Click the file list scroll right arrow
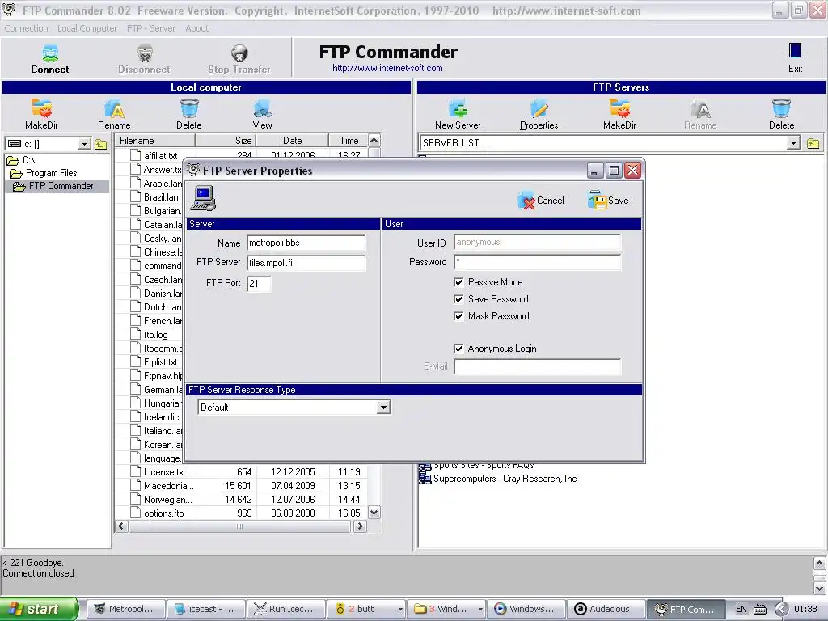The image size is (828, 621). click(360, 526)
